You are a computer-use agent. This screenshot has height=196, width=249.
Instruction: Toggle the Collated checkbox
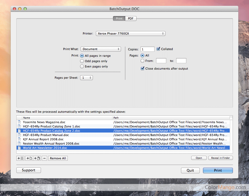pos(159,49)
